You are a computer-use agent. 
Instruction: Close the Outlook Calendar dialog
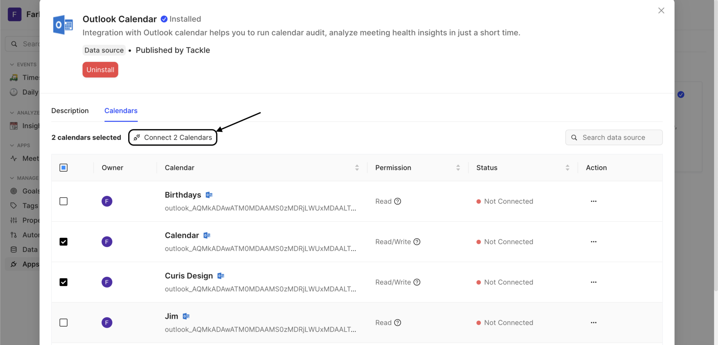[x=661, y=10]
